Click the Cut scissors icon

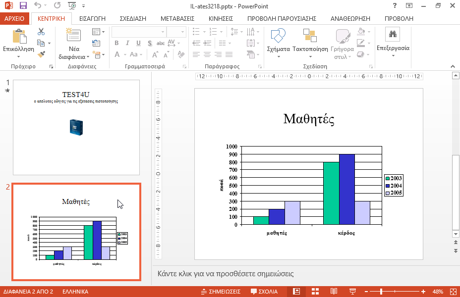[41, 32]
